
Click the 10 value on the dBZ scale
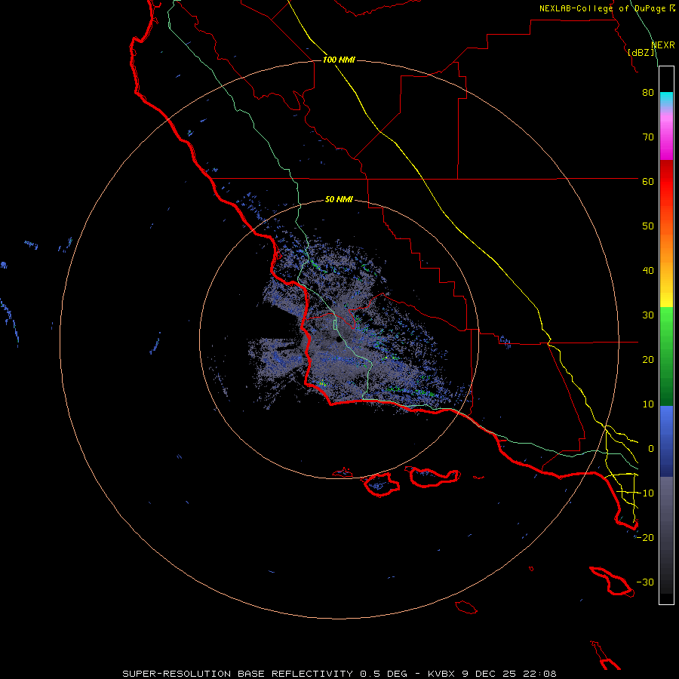tap(648, 404)
